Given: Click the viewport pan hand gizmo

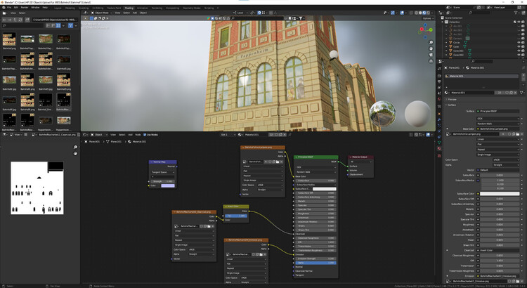Looking at the screenshot, I should pos(431,48).
